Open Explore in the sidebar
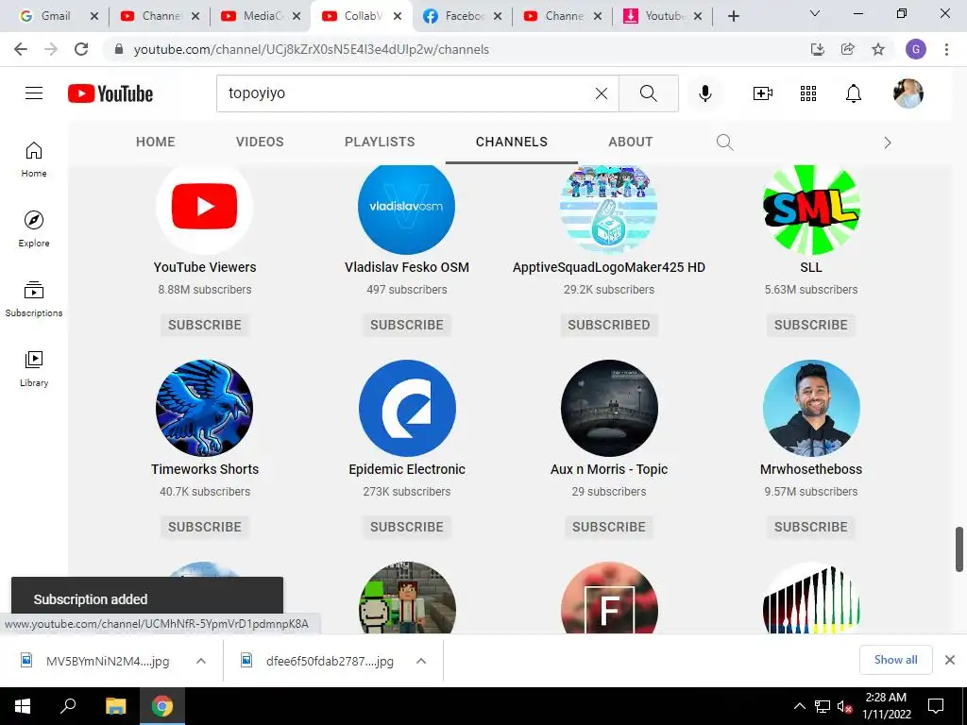The image size is (967, 725). pyautogui.click(x=34, y=229)
